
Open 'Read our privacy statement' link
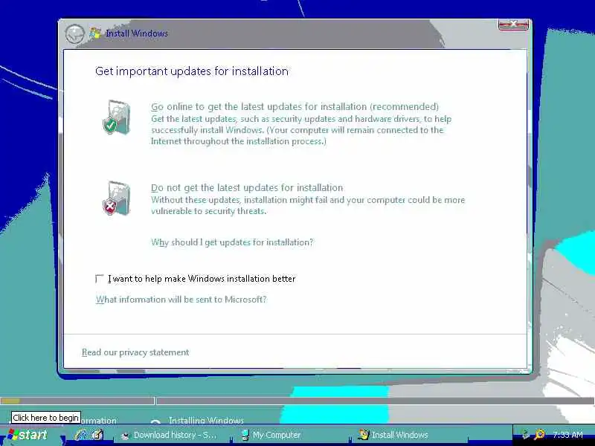[135, 352]
